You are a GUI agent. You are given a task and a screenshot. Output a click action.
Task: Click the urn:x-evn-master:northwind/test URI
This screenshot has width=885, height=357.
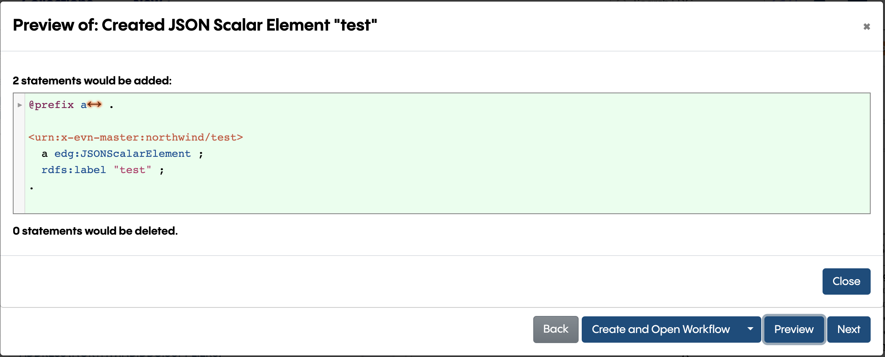135,137
